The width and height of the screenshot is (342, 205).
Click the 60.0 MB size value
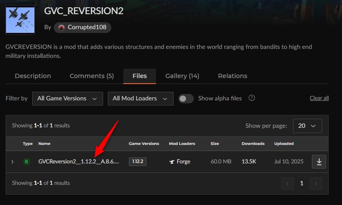click(221, 162)
